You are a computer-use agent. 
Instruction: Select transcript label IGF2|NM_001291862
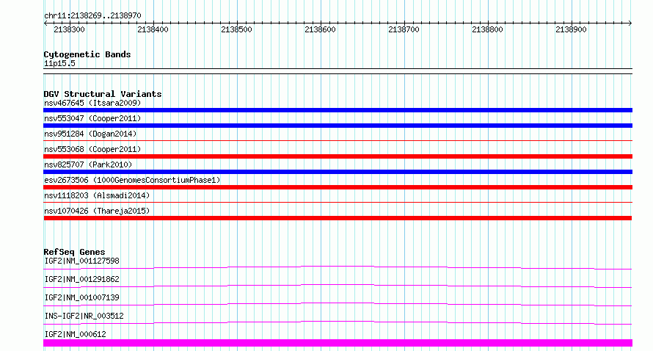pyautogui.click(x=81, y=279)
